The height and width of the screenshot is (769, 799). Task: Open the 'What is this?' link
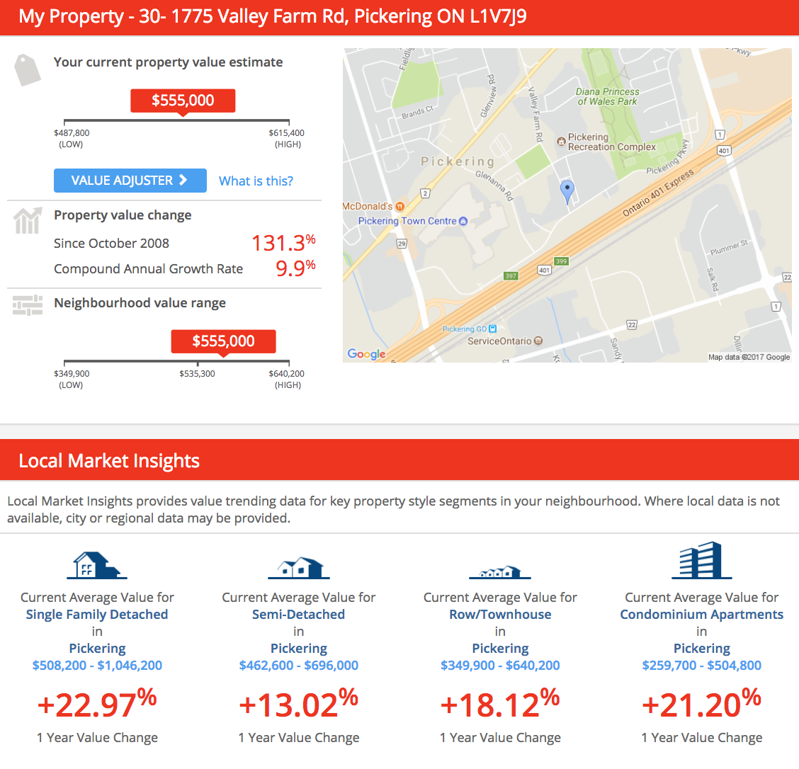tap(256, 181)
